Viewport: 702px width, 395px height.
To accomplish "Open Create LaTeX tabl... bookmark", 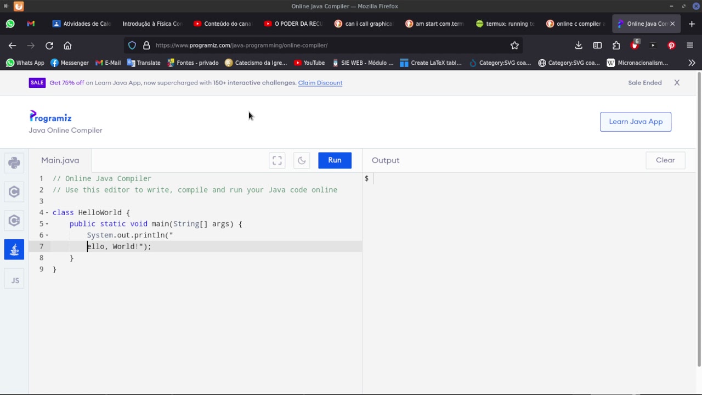I will click(431, 63).
